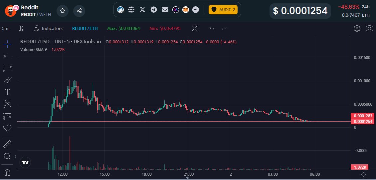
Task: Activate the zoom in tool
Action: point(7,156)
